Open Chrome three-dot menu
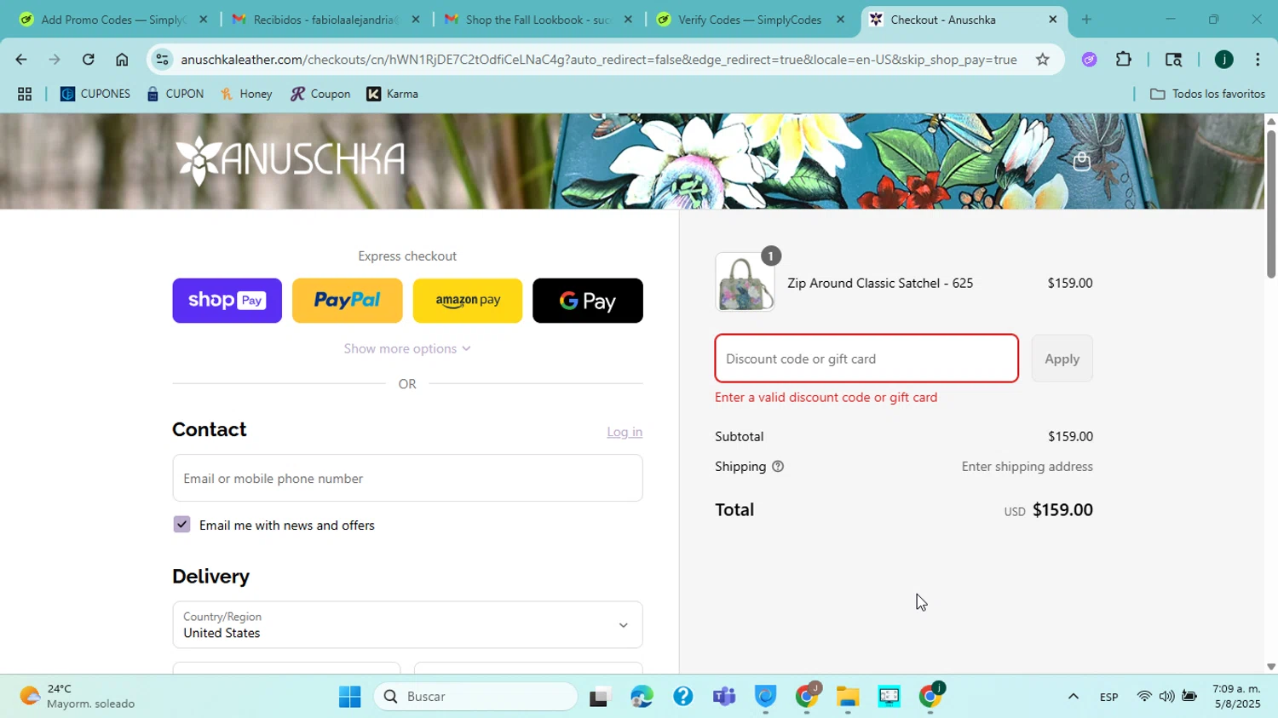The image size is (1278, 718). click(1258, 60)
